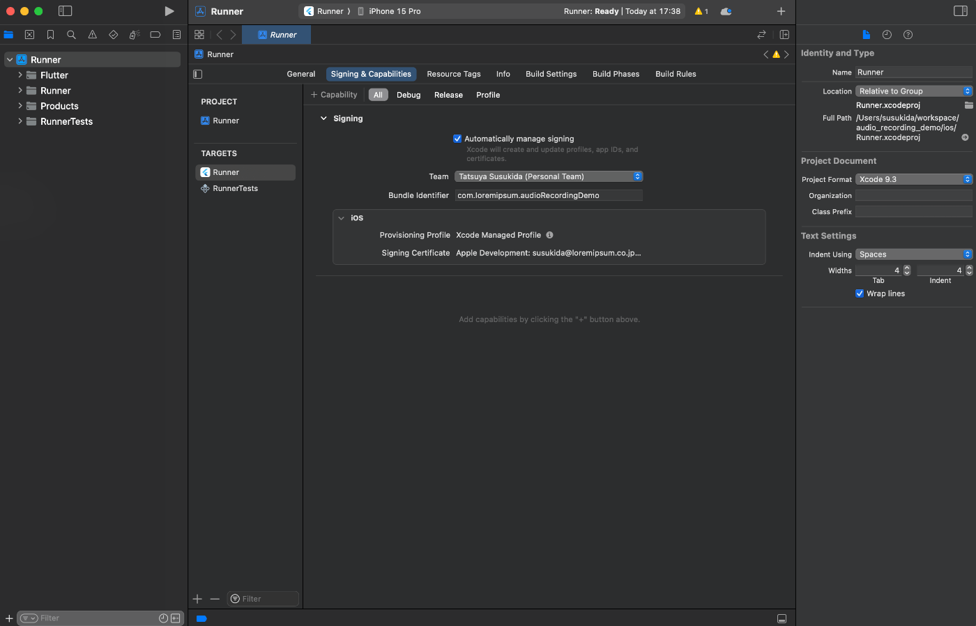
Task: Toggle source-control status filter in navigator
Action: (x=176, y=618)
